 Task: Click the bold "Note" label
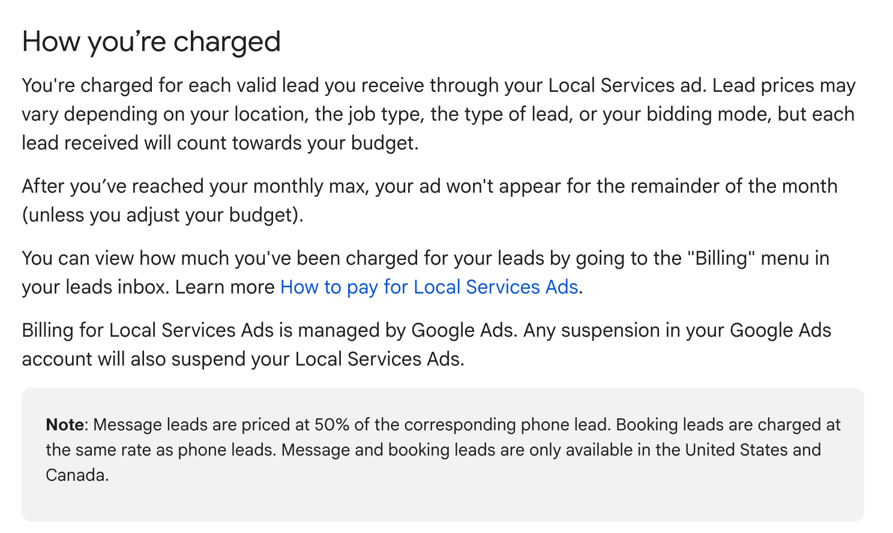tap(65, 425)
